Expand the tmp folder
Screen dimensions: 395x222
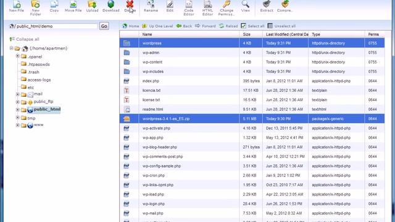click(x=18, y=118)
